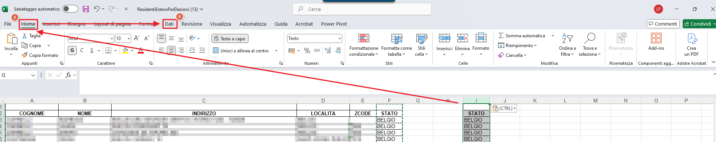Click Somma automatica
Image resolution: width=716 pixels, height=142 pixels.
pyautogui.click(x=522, y=36)
